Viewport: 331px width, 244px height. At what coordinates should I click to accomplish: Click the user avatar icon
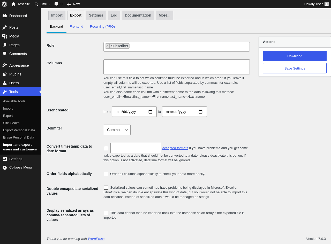[327, 4]
